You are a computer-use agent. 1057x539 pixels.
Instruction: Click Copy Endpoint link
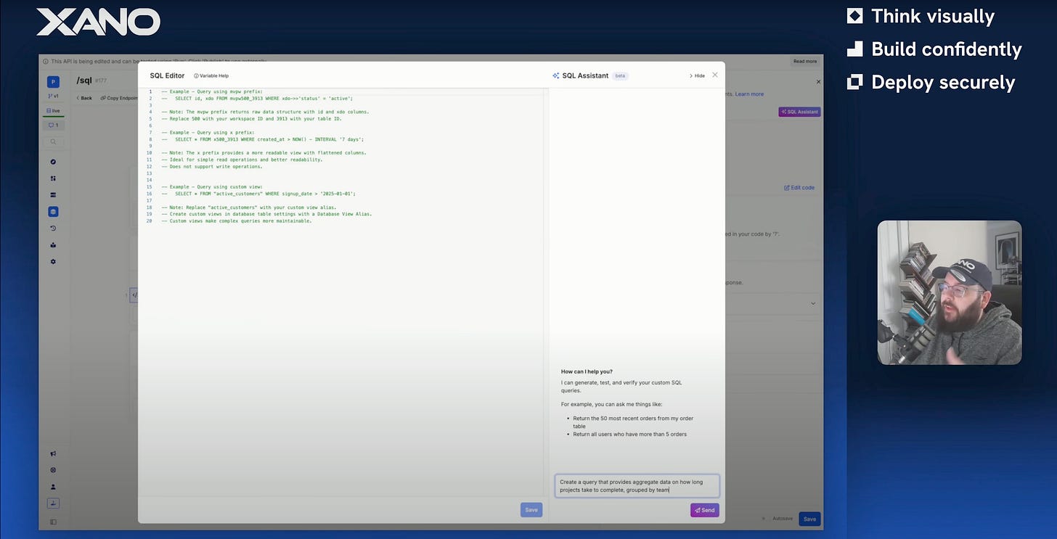tap(119, 98)
